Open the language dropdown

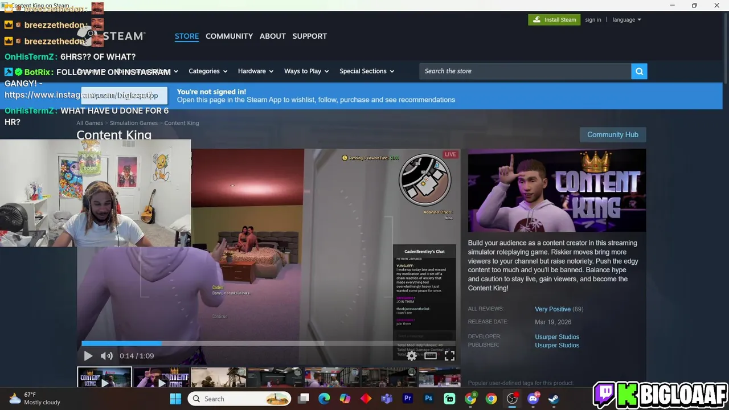tap(626, 19)
